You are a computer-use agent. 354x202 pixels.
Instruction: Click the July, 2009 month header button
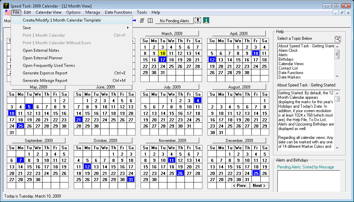click(x=172, y=87)
